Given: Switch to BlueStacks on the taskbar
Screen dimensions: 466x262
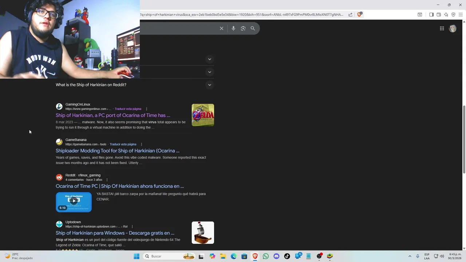Looking at the screenshot, I should pos(330,256).
